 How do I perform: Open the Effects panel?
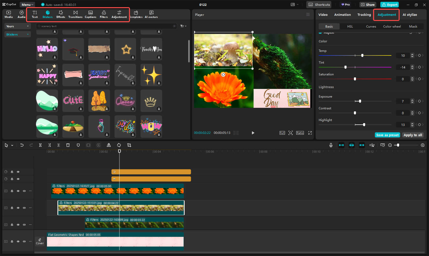[61, 14]
